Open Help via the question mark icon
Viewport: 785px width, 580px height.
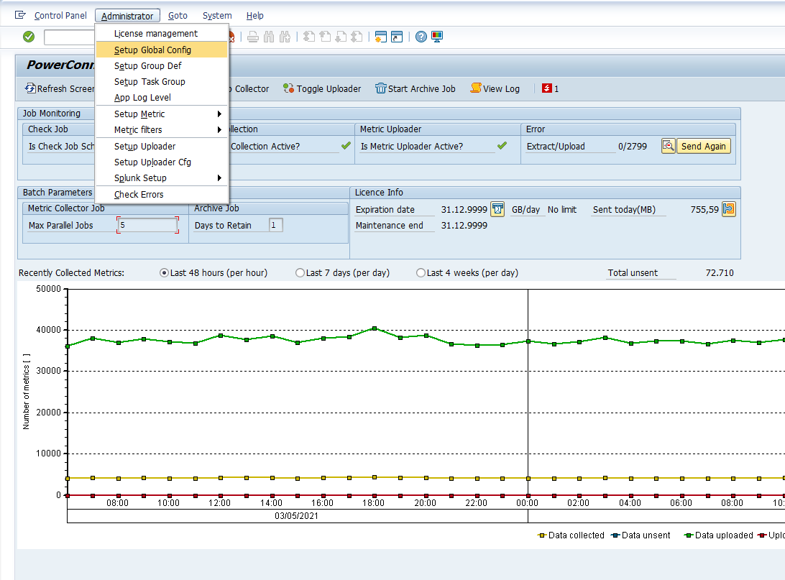[421, 37]
